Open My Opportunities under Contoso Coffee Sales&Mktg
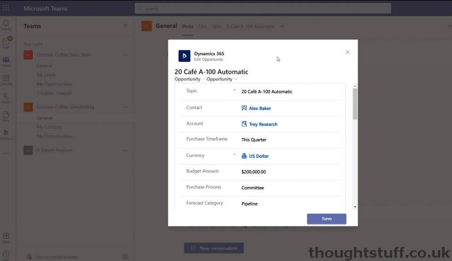Viewport: 452px width, 261px height. [55, 136]
